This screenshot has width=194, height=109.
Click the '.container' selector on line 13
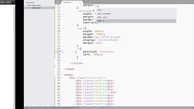[85, 11]
